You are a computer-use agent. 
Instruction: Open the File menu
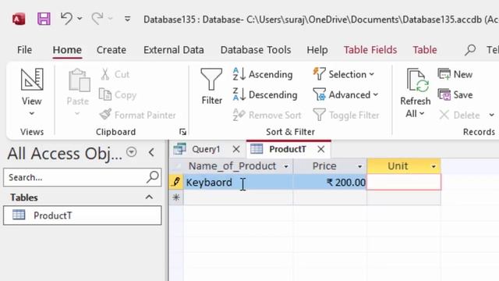point(24,50)
